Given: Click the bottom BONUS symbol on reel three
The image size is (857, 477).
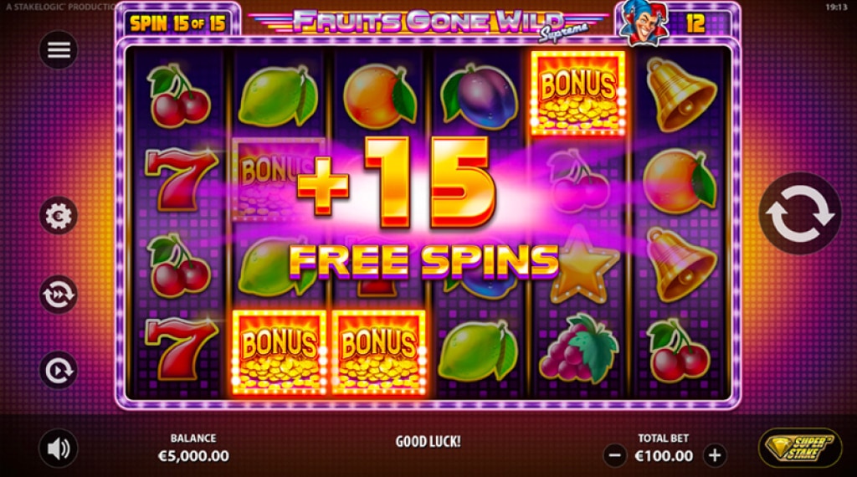Looking at the screenshot, I should (x=378, y=351).
